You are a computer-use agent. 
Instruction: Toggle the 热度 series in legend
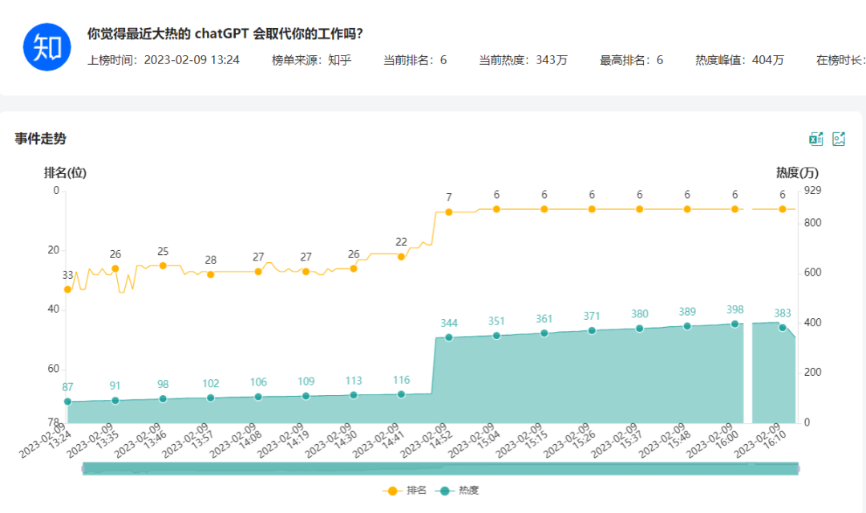tap(459, 491)
